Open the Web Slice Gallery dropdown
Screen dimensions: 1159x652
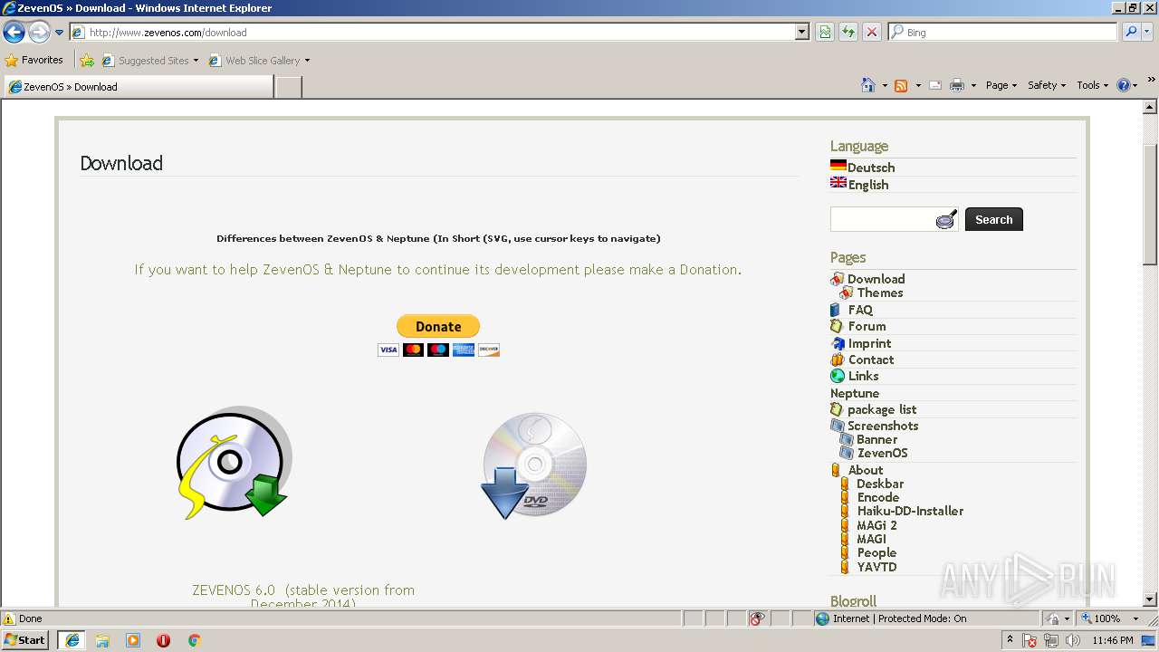pos(259,61)
